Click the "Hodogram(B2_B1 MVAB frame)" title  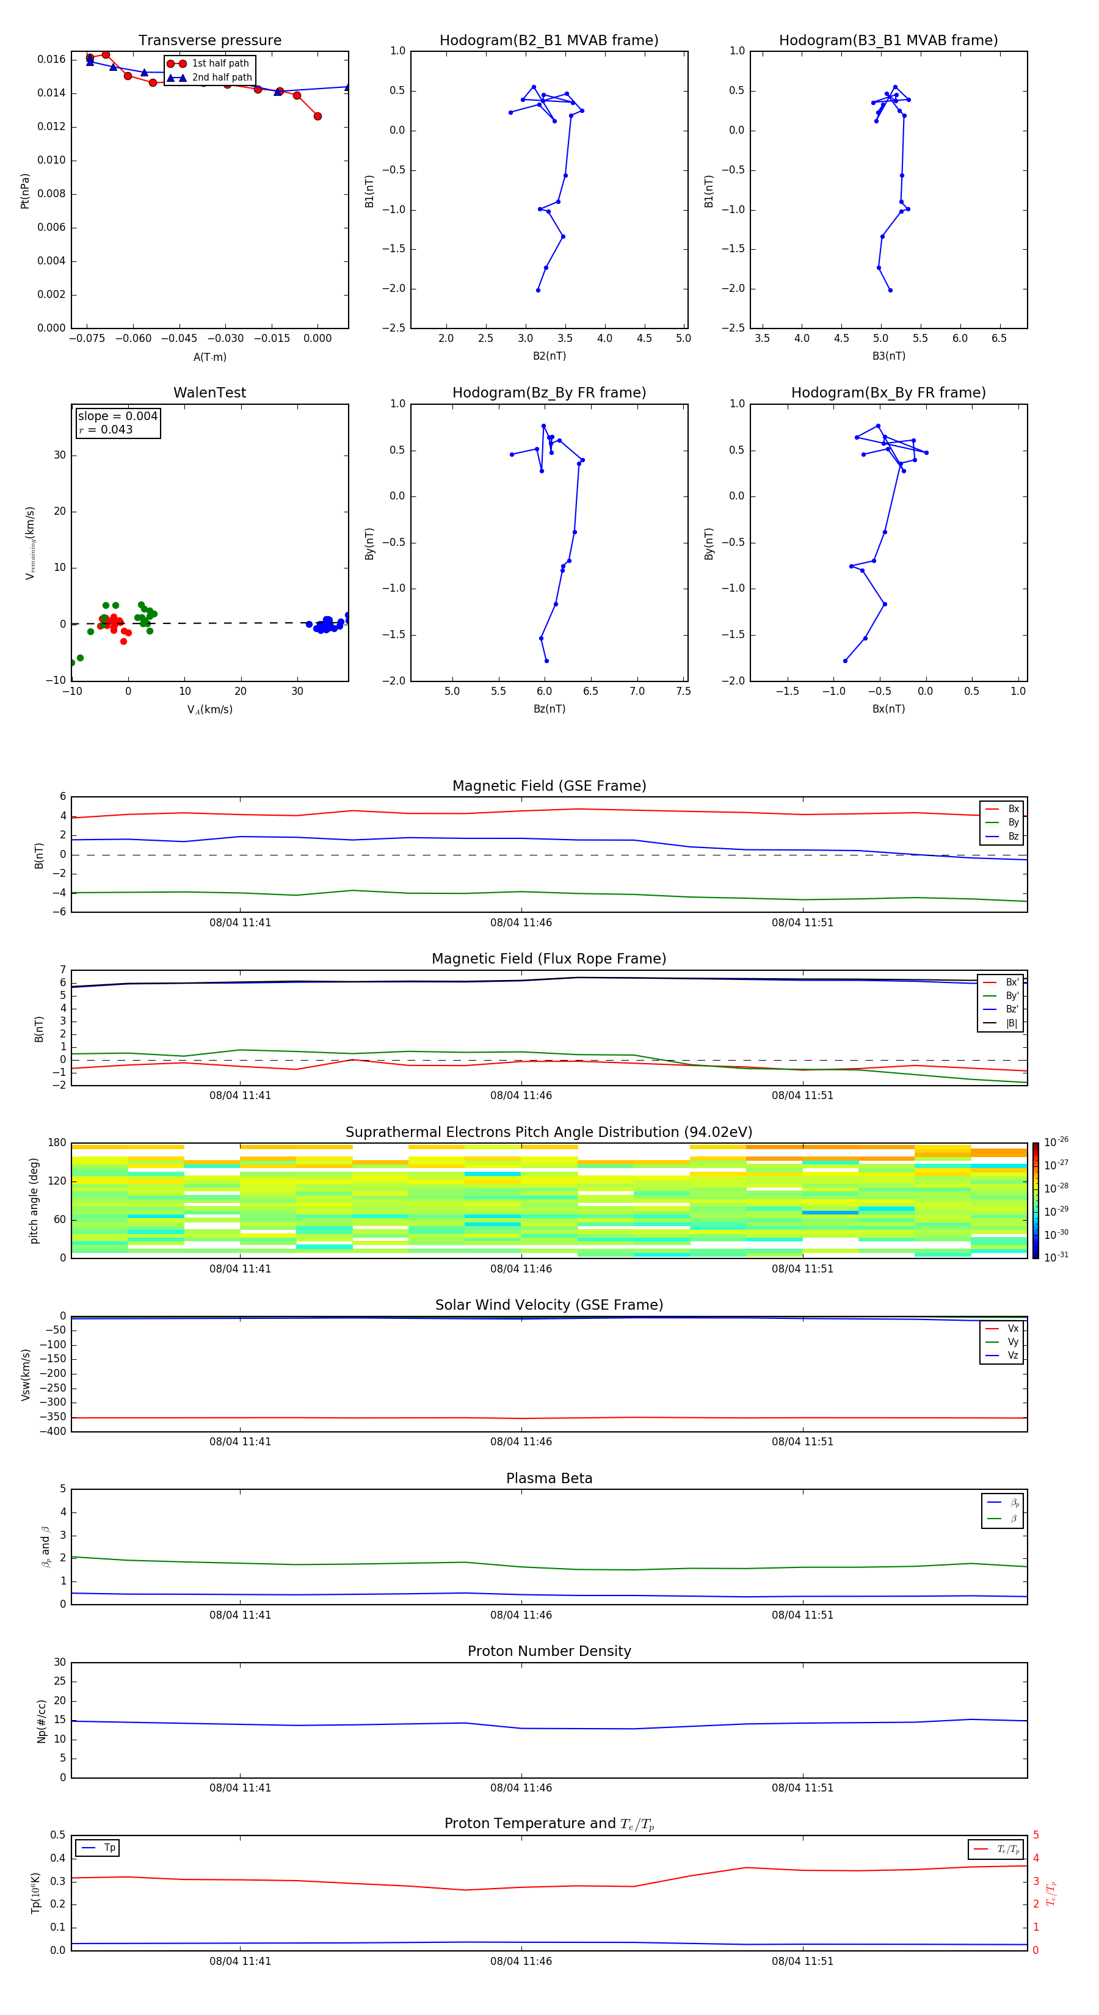[x=549, y=41]
